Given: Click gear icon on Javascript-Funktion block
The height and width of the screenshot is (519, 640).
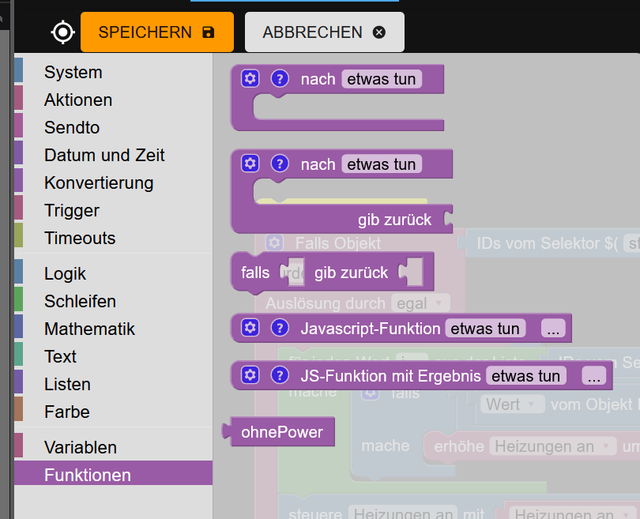Looking at the screenshot, I should 250,328.
